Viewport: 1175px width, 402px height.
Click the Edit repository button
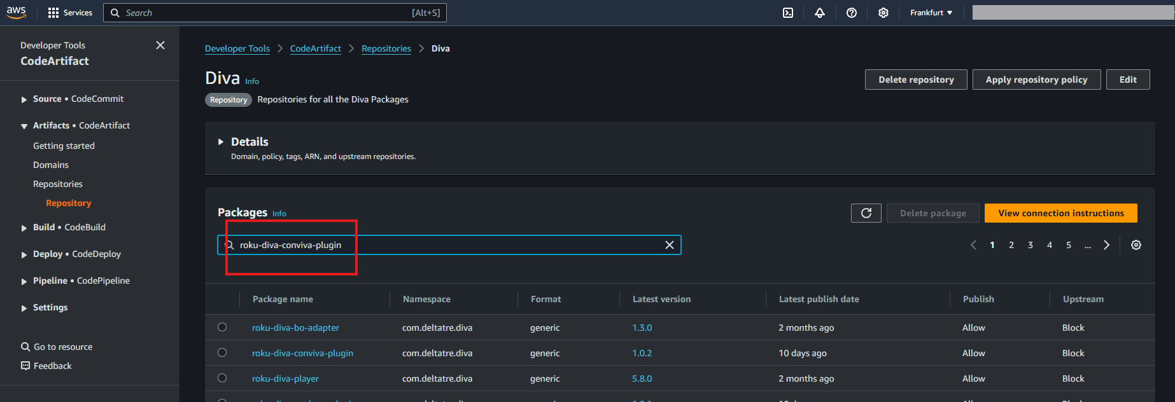[x=1128, y=80]
